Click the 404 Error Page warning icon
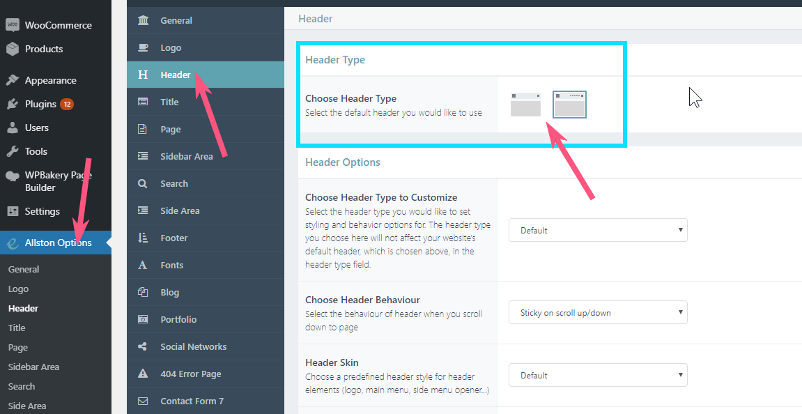The height and width of the screenshot is (414, 802). point(144,374)
